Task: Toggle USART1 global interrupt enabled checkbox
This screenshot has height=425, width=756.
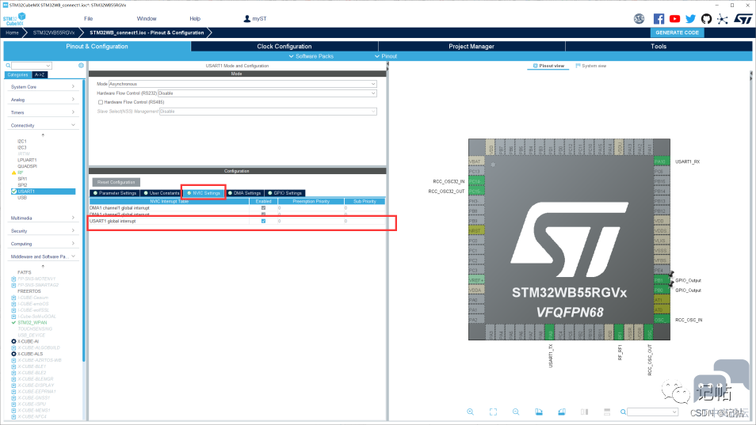Action: pyautogui.click(x=263, y=221)
